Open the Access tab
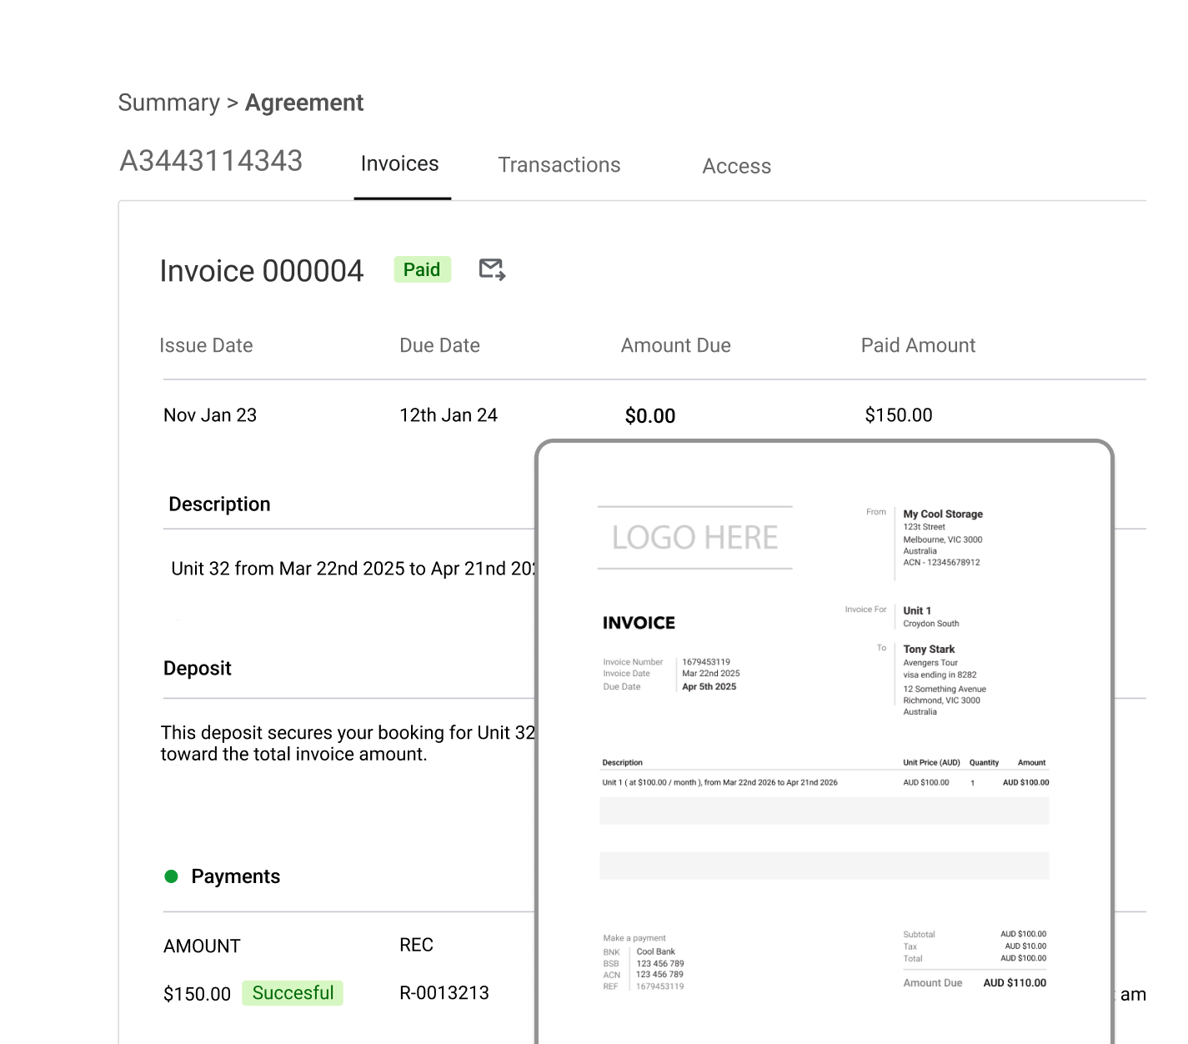 pos(736,165)
